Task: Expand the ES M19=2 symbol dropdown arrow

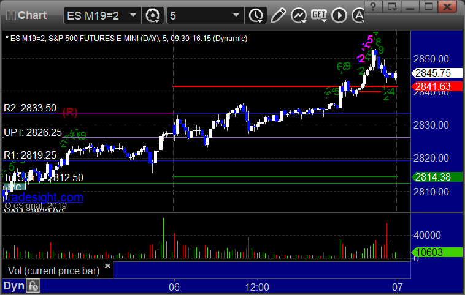Action: (133, 15)
